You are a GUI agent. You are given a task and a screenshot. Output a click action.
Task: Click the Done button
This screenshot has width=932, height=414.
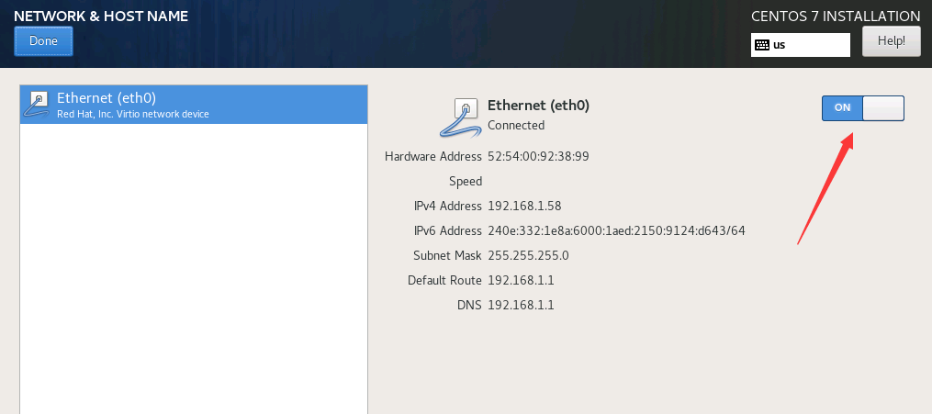43,41
